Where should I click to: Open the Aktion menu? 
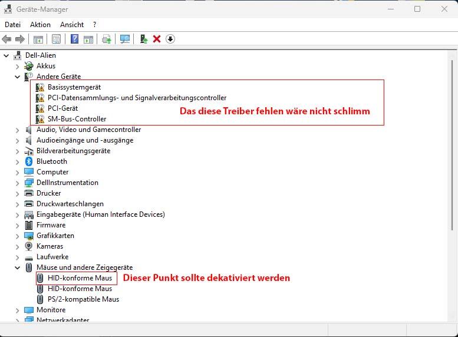click(x=40, y=25)
